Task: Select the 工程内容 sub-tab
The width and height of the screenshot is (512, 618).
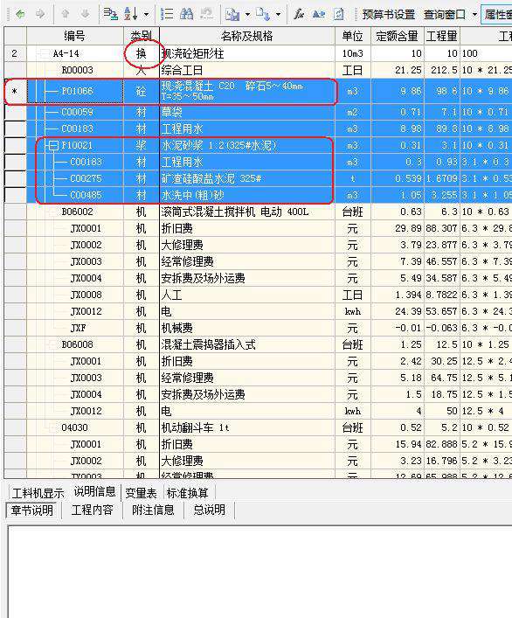Action: [92, 510]
